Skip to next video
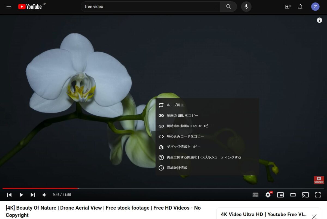The height and width of the screenshot is (219, 327). pyautogui.click(x=33, y=195)
